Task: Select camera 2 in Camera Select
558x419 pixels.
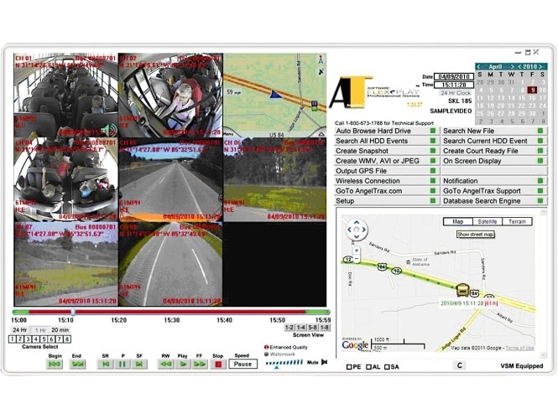Action: [20, 339]
